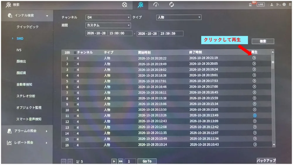Open the チャンネル dropdown showing D4
The width and height of the screenshot is (293, 165).
point(108,17)
